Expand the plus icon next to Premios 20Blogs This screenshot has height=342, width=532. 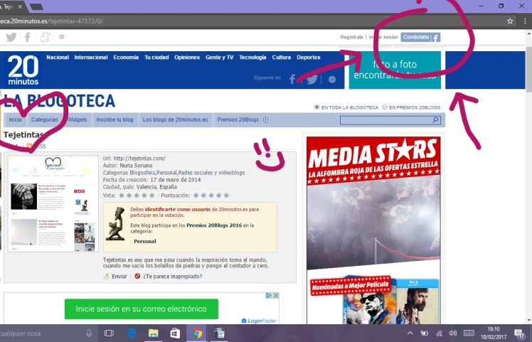pos(266,120)
